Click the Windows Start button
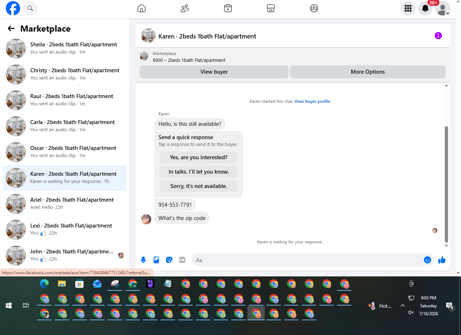This screenshot has height=335, width=461. pos(9,306)
